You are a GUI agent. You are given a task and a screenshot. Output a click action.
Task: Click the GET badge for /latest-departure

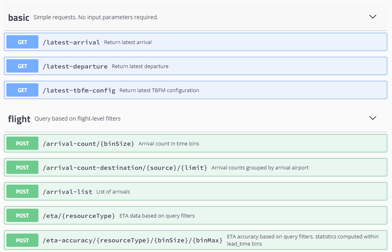click(22, 66)
